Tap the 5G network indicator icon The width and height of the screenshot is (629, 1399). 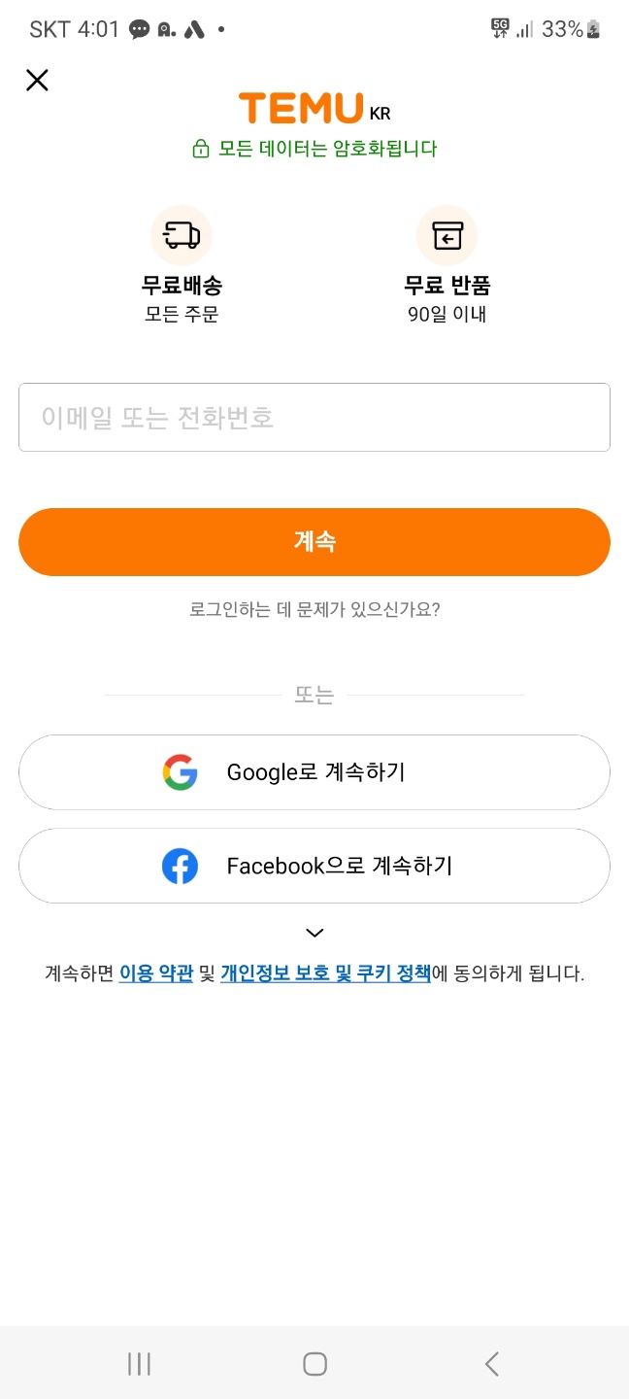click(500, 28)
